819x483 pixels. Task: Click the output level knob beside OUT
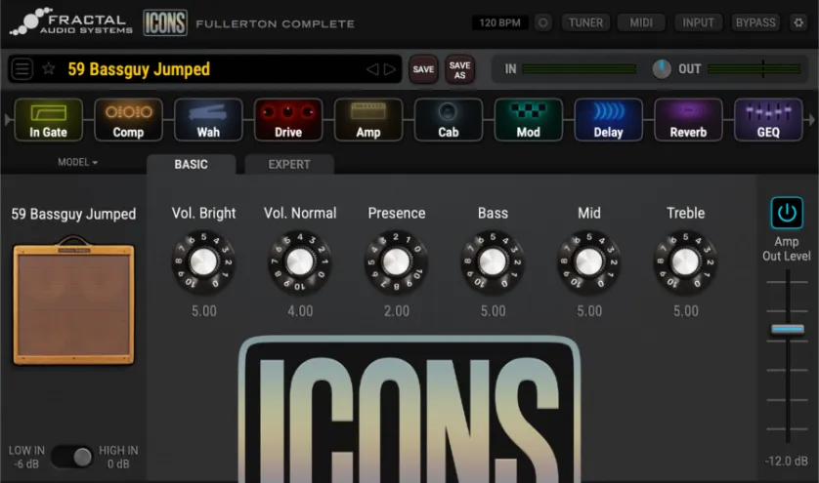(662, 69)
